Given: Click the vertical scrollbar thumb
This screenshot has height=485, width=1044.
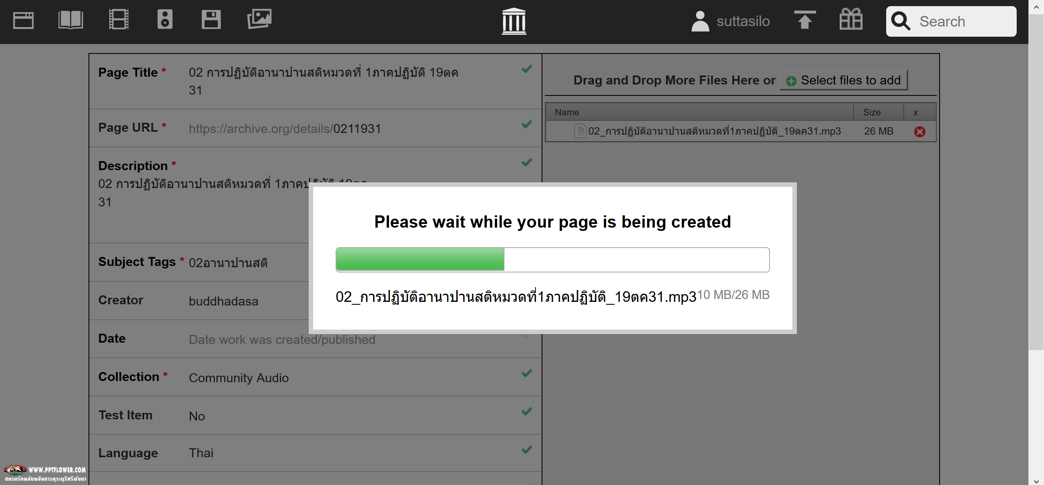Looking at the screenshot, I should (x=1036, y=182).
